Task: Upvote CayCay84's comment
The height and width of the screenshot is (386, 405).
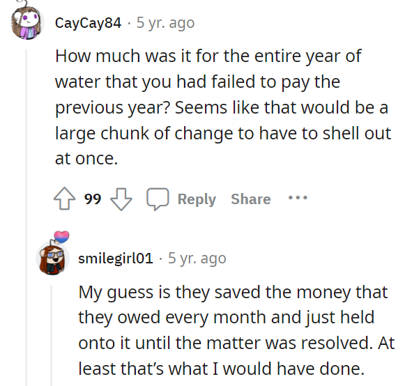Action: point(64,199)
